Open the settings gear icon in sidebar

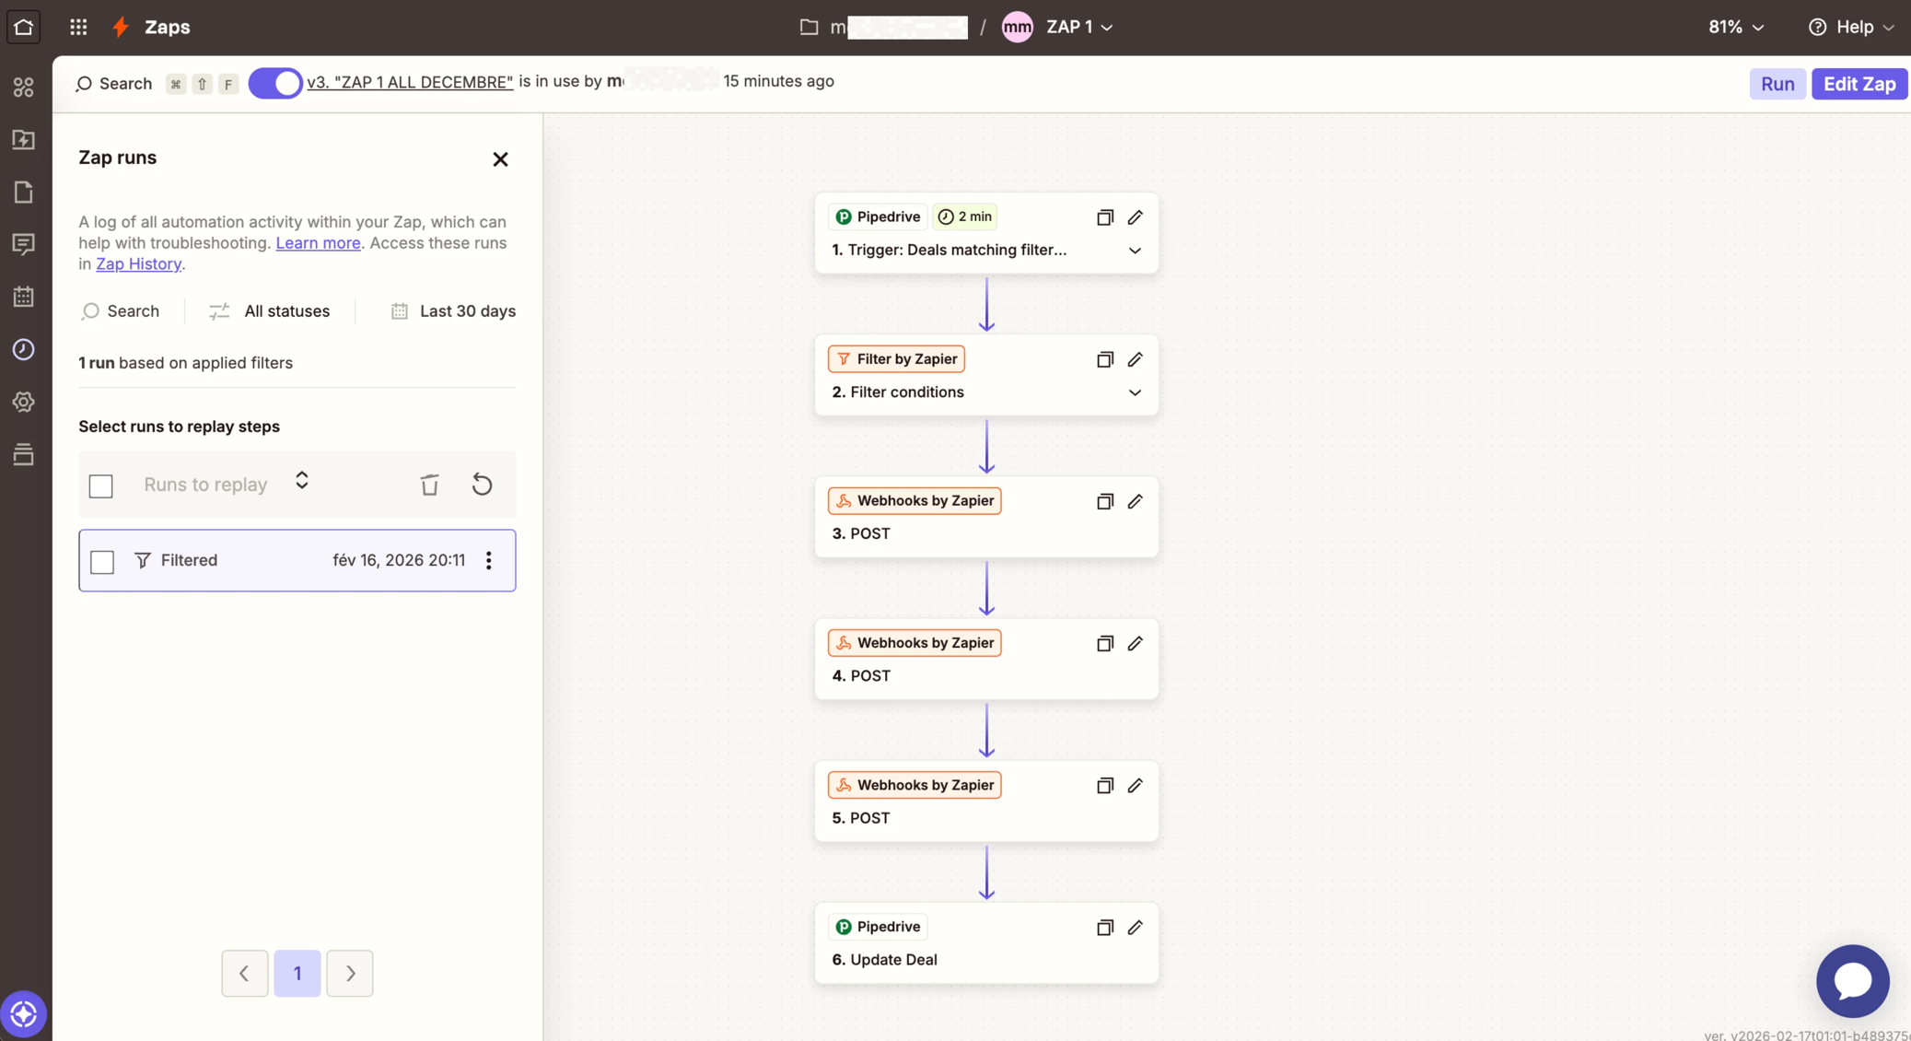(24, 403)
